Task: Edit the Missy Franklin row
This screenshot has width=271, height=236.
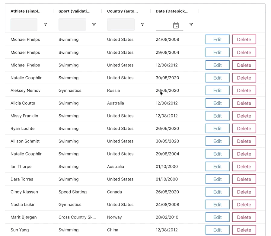Action: coord(217,116)
